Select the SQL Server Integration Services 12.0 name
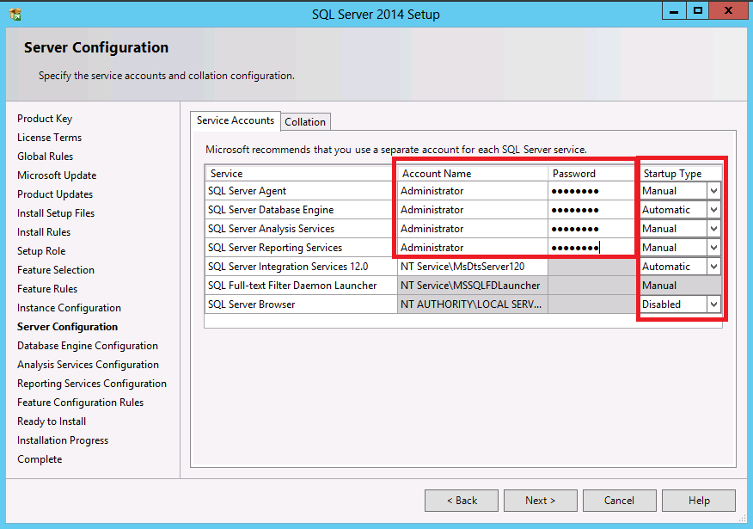This screenshot has height=529, width=753. pos(288,267)
